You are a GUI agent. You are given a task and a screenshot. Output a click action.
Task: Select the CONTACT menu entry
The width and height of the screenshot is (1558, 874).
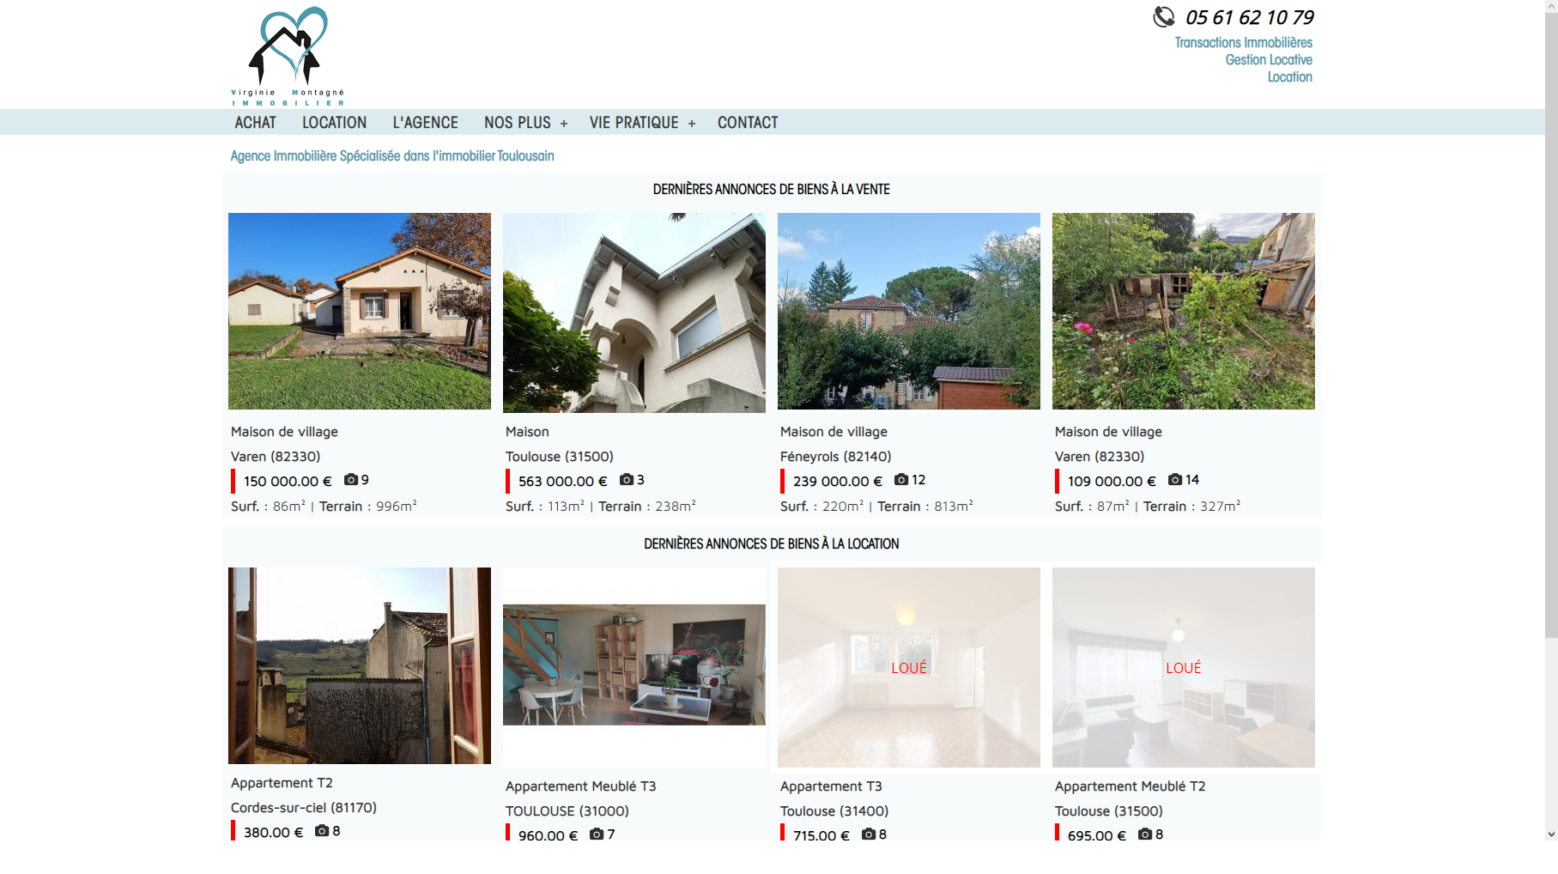click(747, 122)
